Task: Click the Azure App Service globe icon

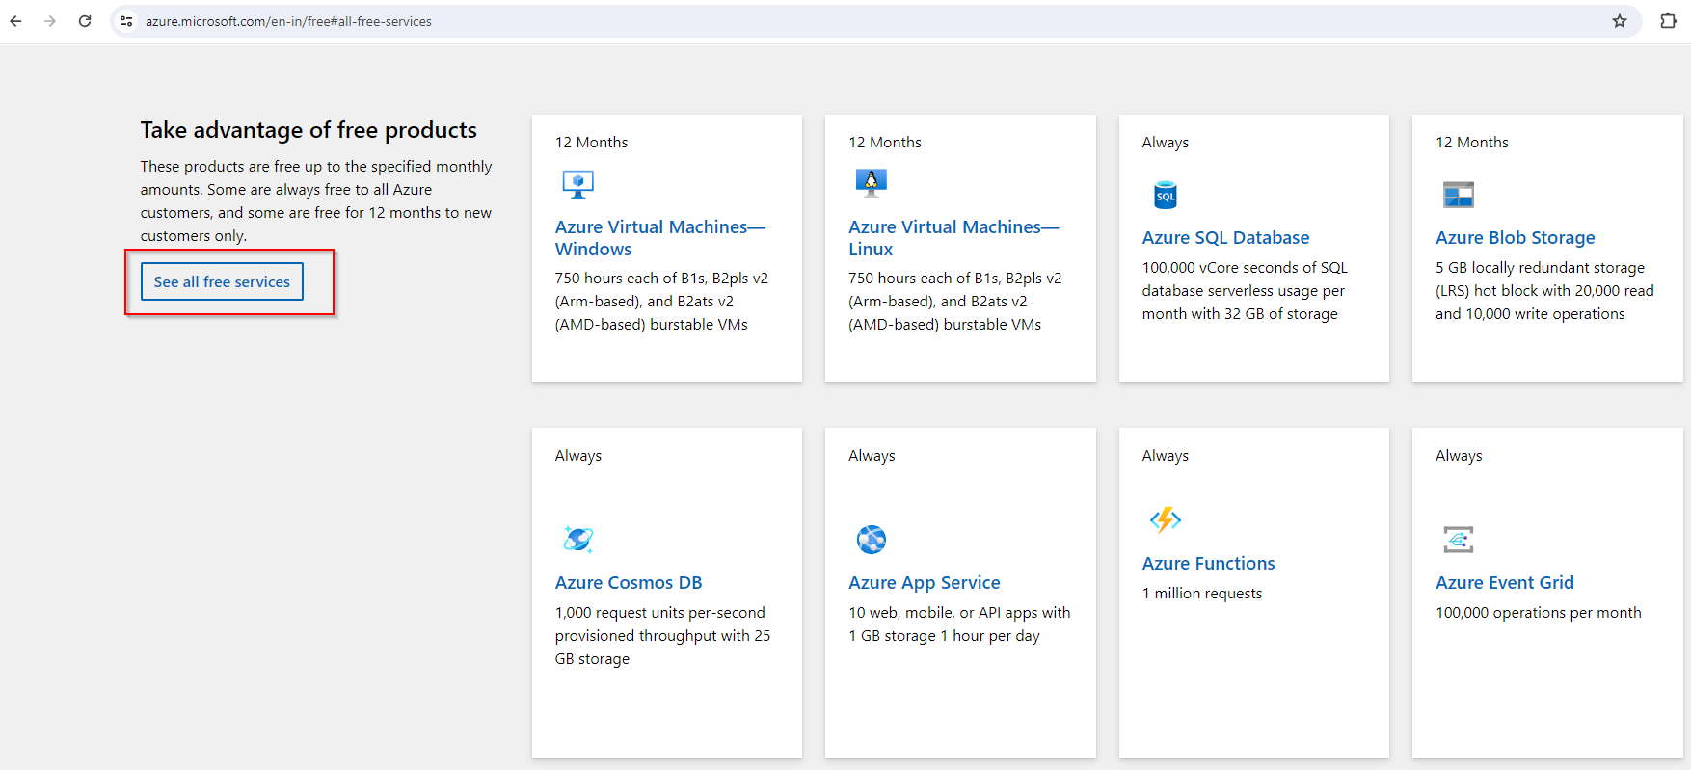Action: point(872,540)
